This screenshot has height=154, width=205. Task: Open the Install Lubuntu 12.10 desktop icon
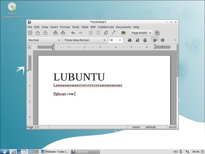[x=12, y=11]
